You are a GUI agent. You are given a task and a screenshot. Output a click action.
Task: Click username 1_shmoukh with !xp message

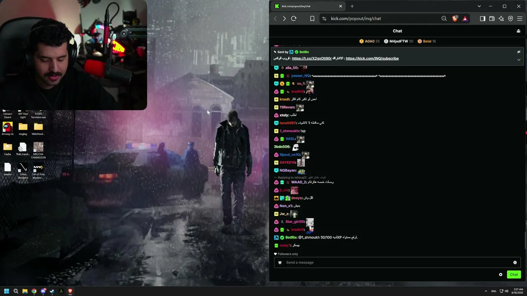pos(289,131)
